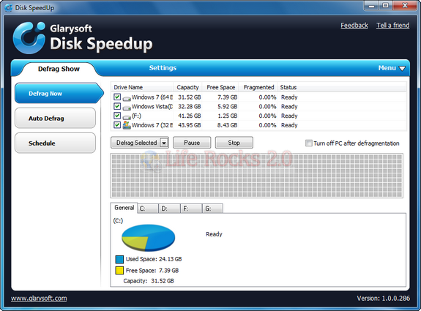The image size is (421, 311).
Task: Click the Stop button
Action: tap(234, 143)
